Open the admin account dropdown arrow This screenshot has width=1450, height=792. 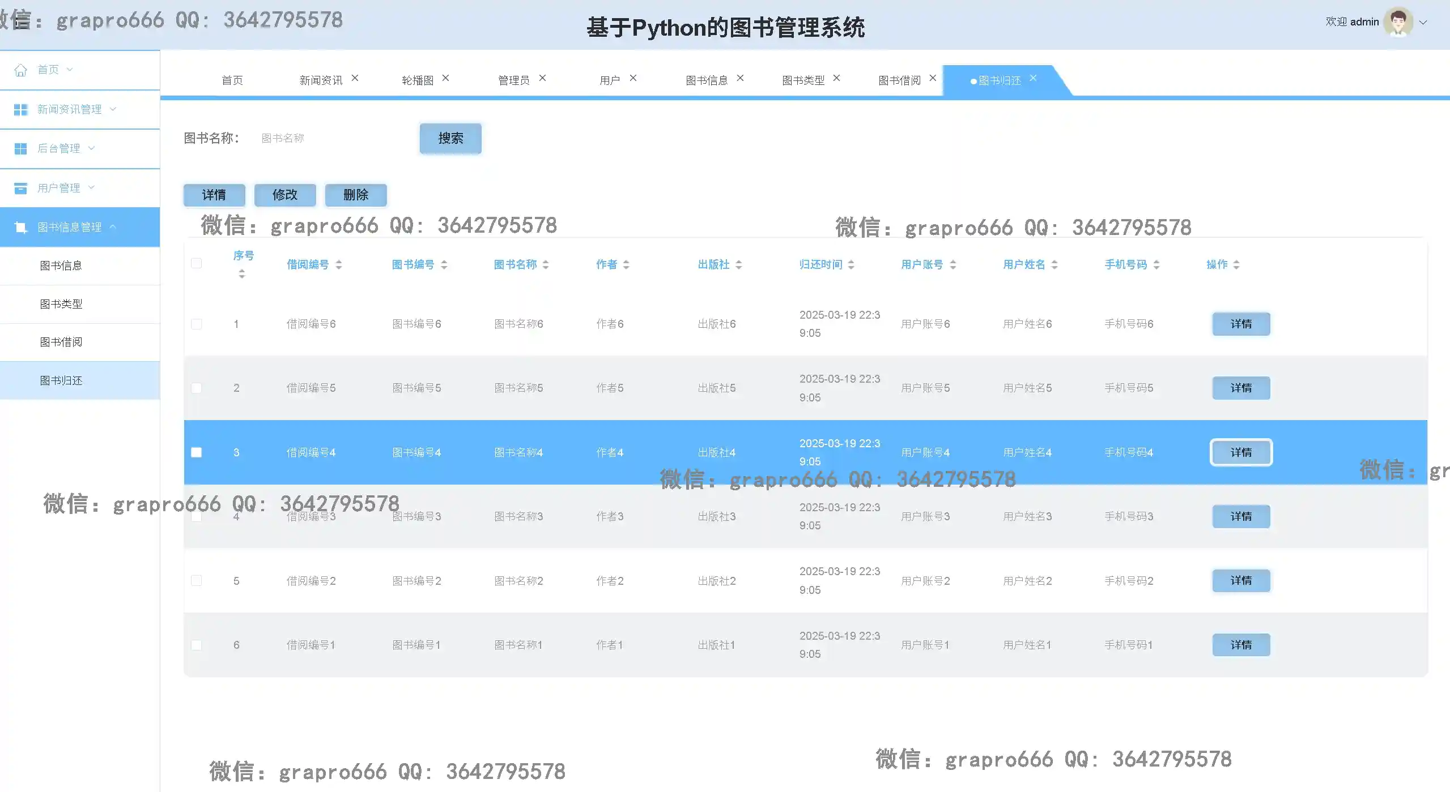[1423, 23]
